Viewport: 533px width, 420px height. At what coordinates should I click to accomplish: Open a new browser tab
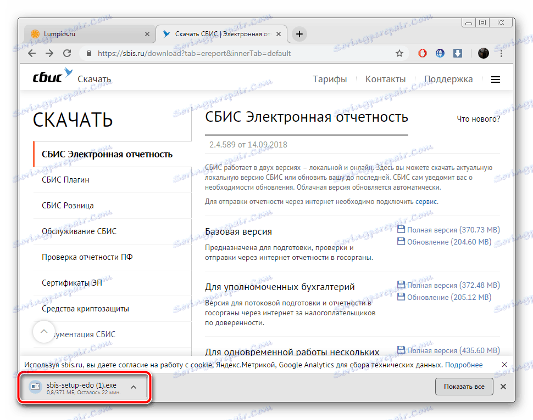pos(299,34)
